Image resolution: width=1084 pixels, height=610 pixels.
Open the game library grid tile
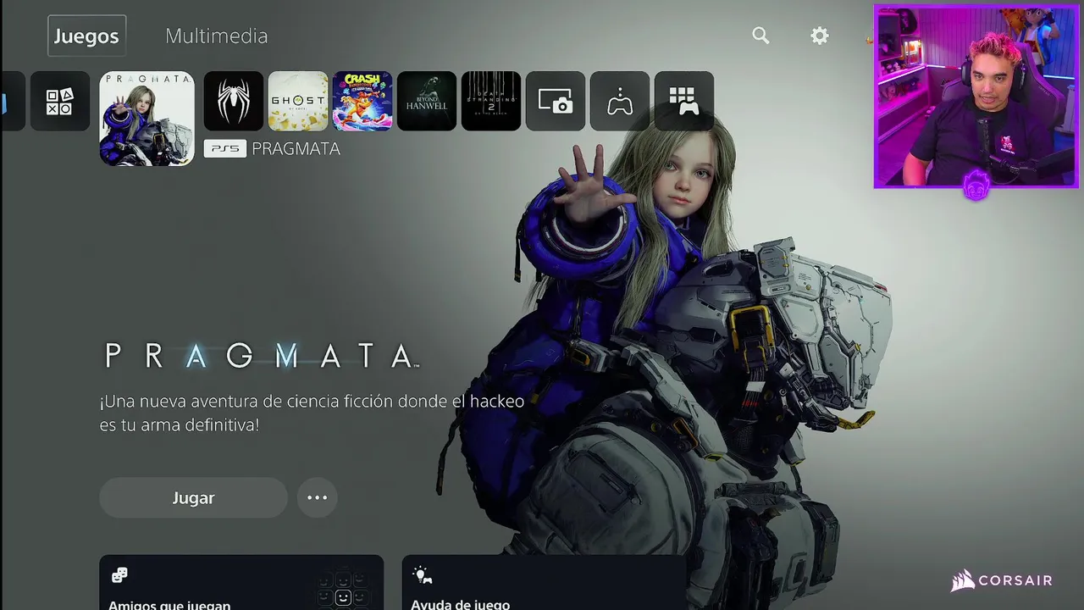pyautogui.click(x=684, y=101)
